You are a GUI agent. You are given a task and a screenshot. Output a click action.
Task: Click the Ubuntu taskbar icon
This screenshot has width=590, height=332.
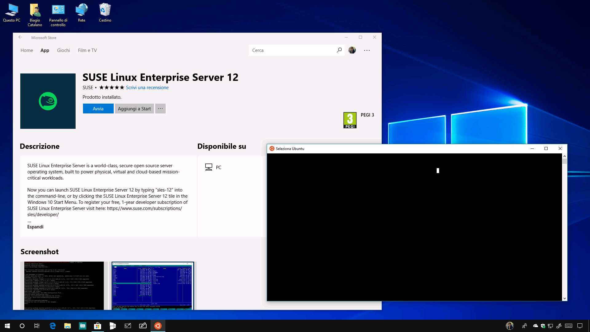(x=158, y=326)
